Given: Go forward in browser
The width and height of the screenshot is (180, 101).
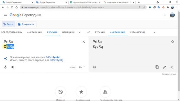Looking at the screenshot, I should tap(8, 7).
